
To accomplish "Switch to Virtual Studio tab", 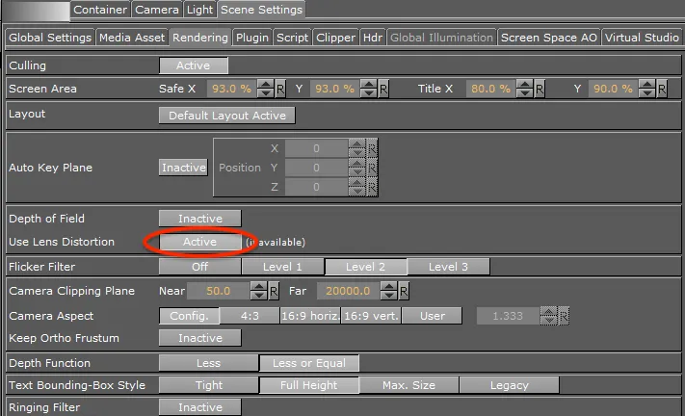I will [x=642, y=38].
